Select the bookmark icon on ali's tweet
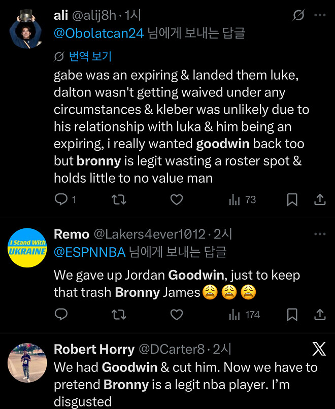This screenshot has width=335, height=409. (292, 199)
